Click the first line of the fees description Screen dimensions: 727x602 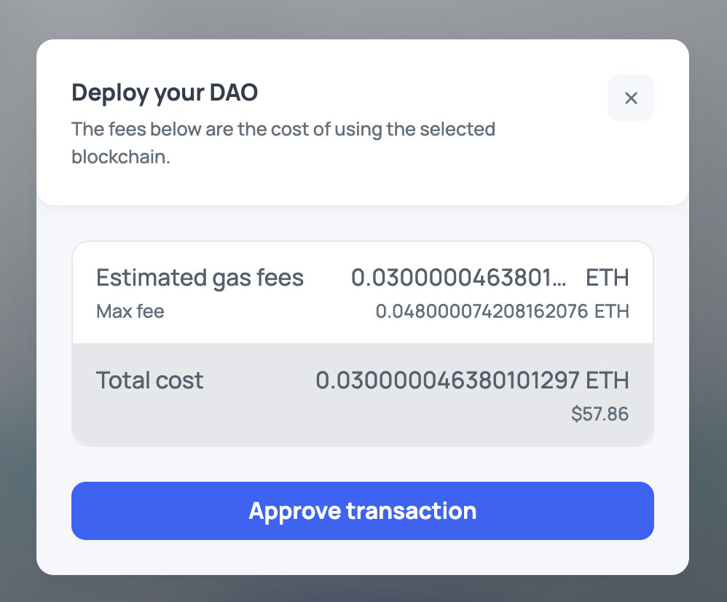(x=283, y=130)
